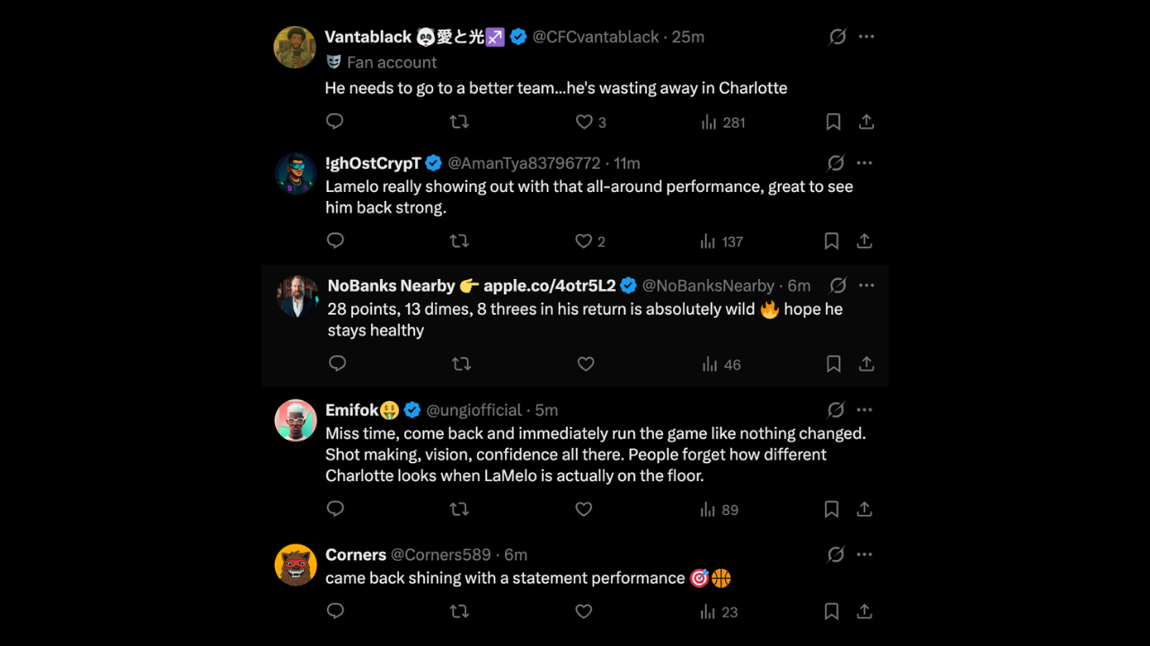This screenshot has width=1150, height=646.
Task: Open the reply icon on Vantablack's tweet
Action: pos(334,121)
